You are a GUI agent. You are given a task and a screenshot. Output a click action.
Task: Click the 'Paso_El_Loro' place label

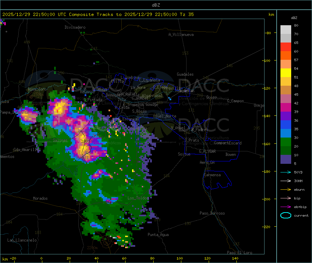(x=240, y=253)
